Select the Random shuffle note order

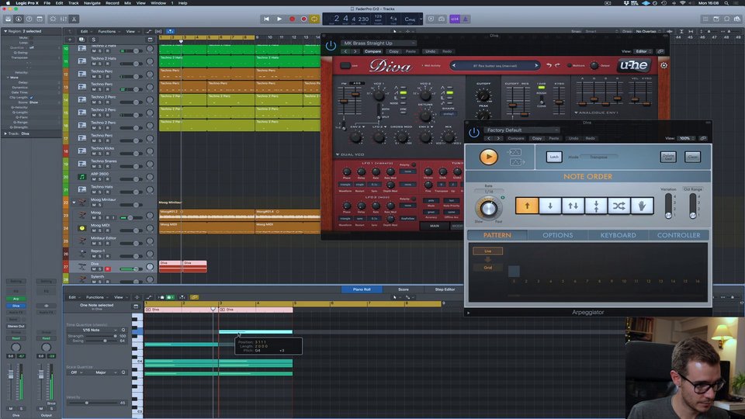pyautogui.click(x=619, y=206)
